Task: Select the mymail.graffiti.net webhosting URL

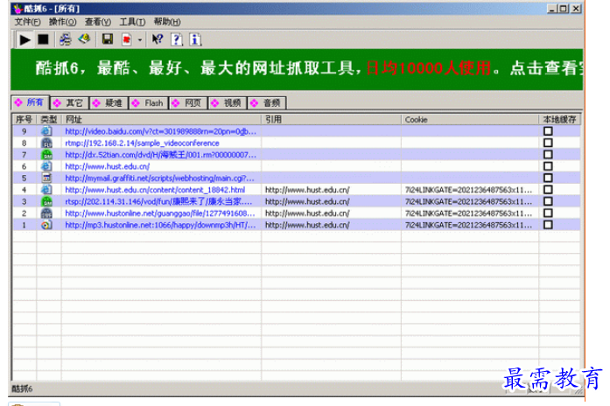Action: [x=159, y=178]
